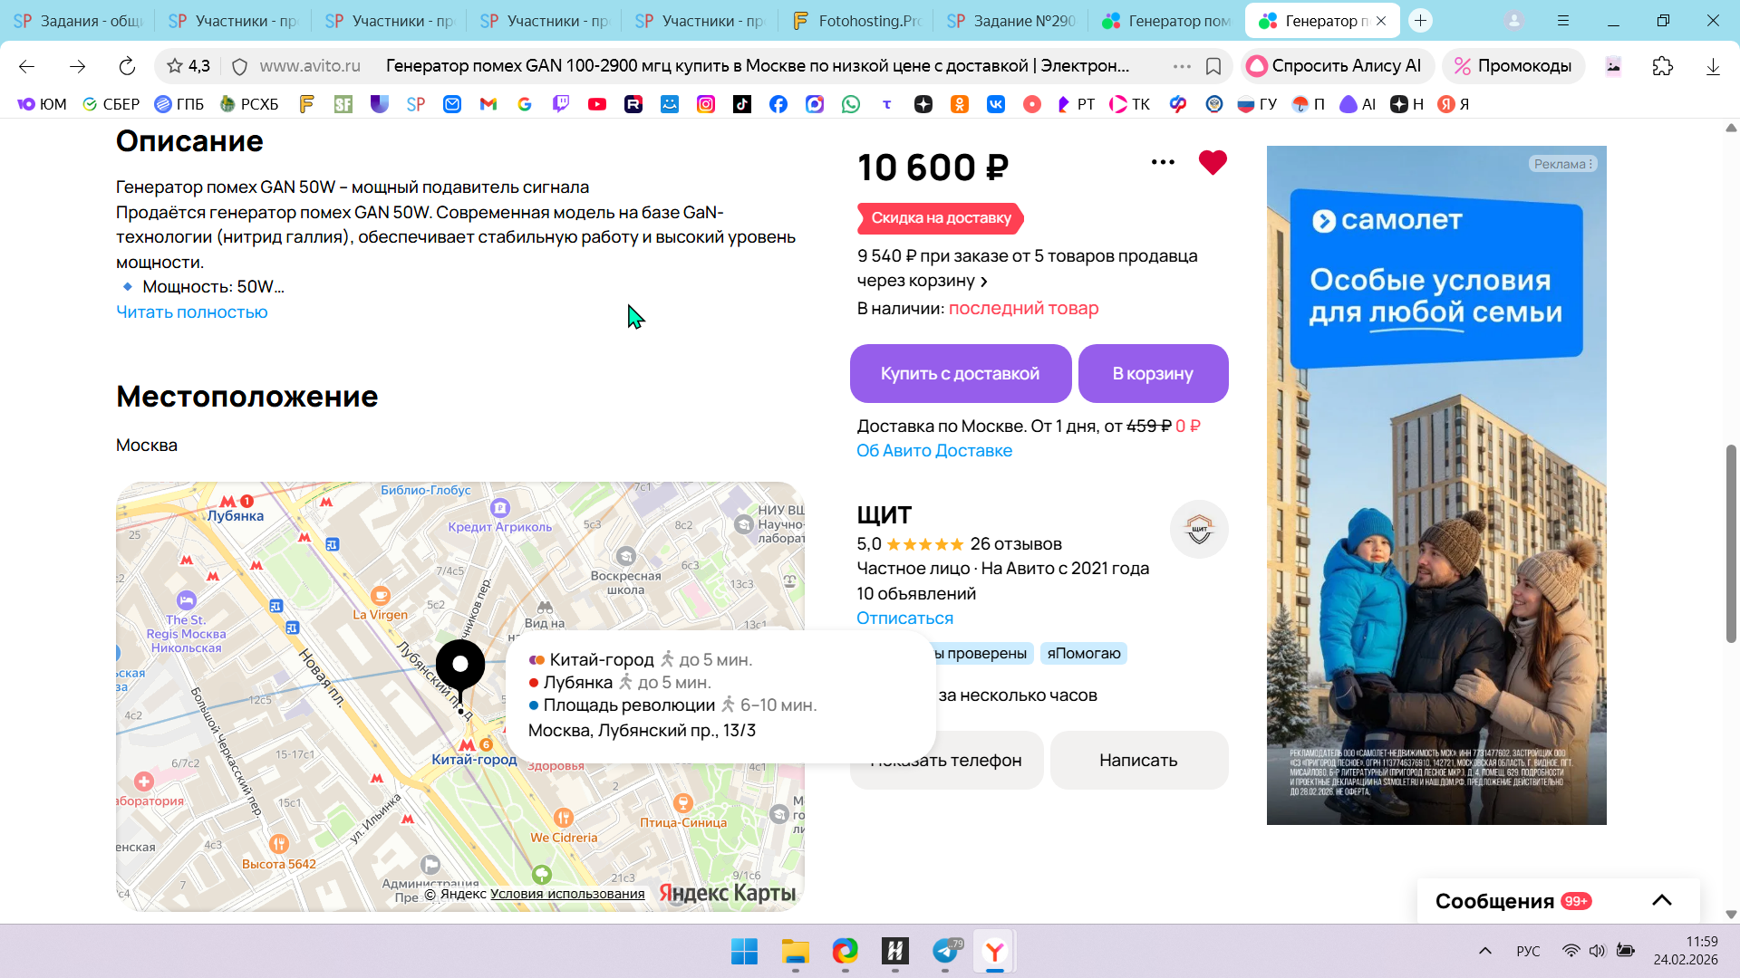
Task: Open downloads arrow icon in toolbar
Action: (x=1712, y=66)
